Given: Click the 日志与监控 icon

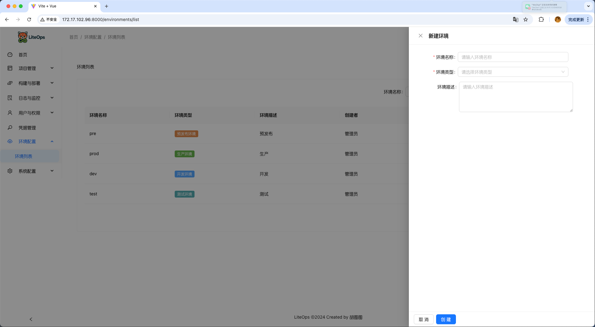Looking at the screenshot, I should pos(10,98).
